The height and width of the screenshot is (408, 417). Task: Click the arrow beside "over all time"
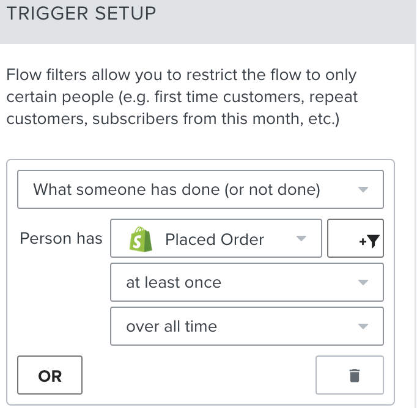tap(363, 327)
